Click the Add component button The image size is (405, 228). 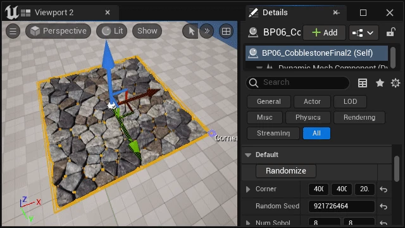click(x=325, y=32)
